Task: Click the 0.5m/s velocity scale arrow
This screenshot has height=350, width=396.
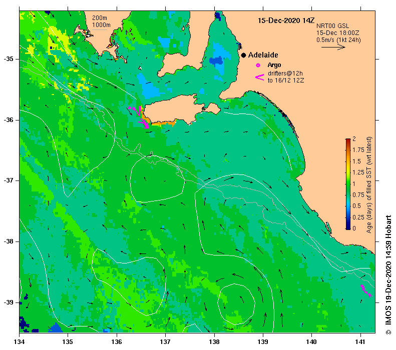Action: tap(333, 47)
